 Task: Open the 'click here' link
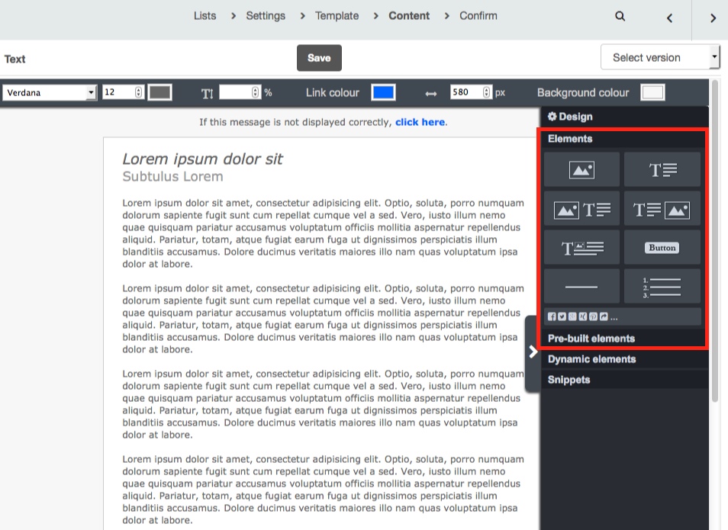point(420,122)
